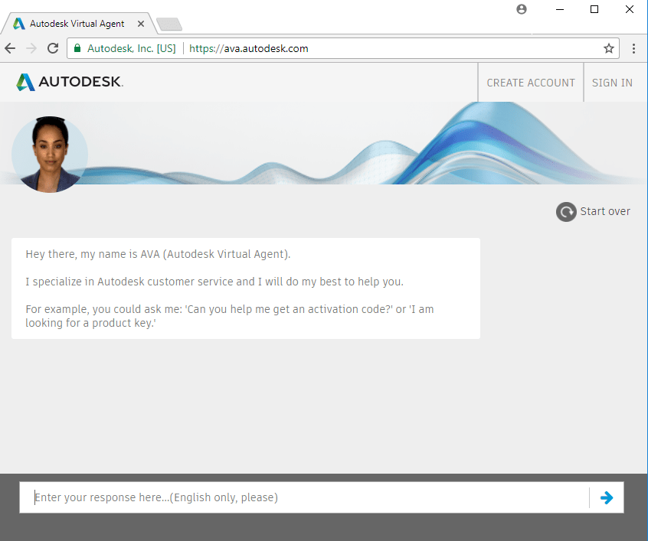Click the bookmark star icon
This screenshot has width=648, height=541.
tap(609, 47)
